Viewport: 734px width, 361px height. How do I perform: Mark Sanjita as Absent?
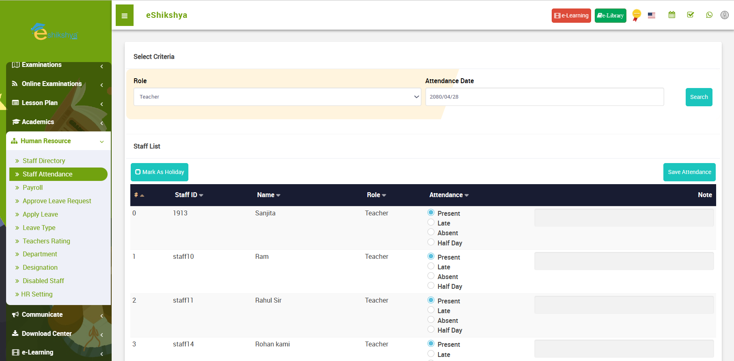(x=431, y=232)
